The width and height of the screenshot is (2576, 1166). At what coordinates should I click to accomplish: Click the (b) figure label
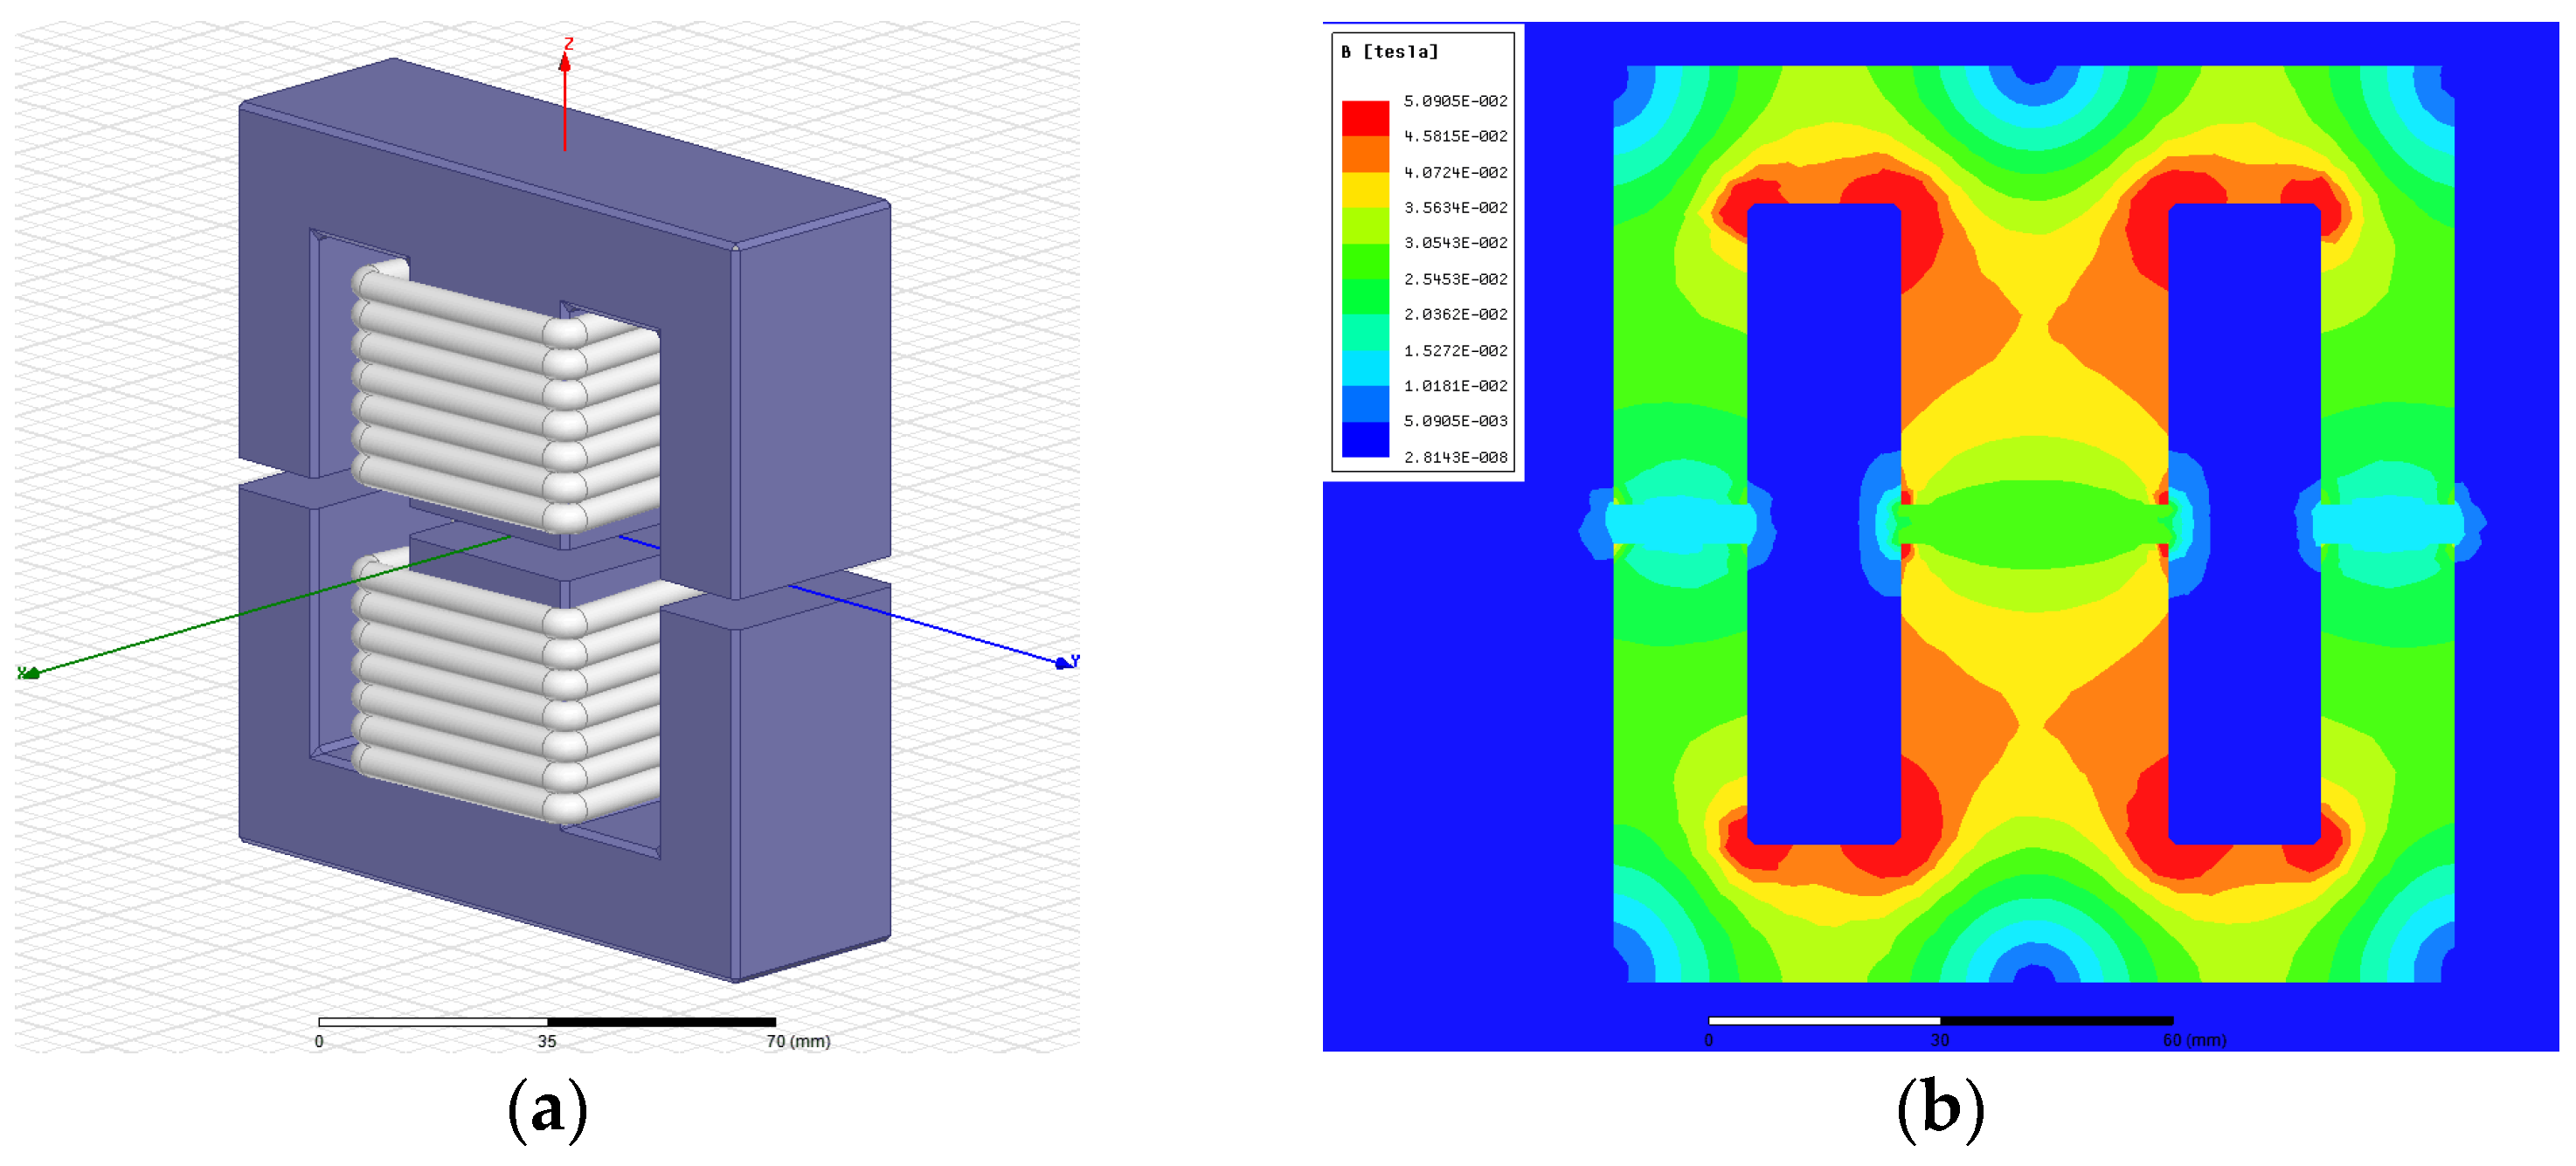[x=1940, y=1110]
